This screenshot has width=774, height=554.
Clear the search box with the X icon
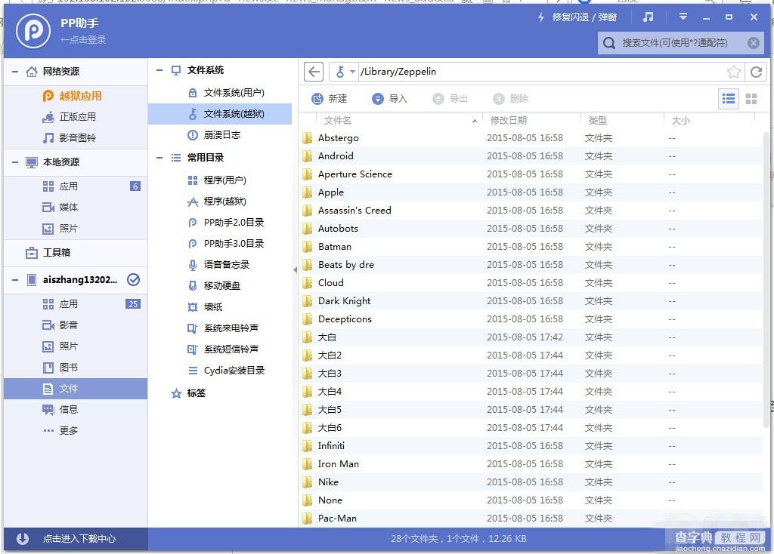pyautogui.click(x=754, y=43)
